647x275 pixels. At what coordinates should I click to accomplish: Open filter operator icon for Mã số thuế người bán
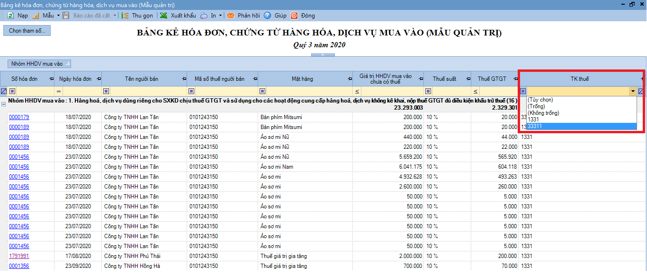[x=191, y=91]
